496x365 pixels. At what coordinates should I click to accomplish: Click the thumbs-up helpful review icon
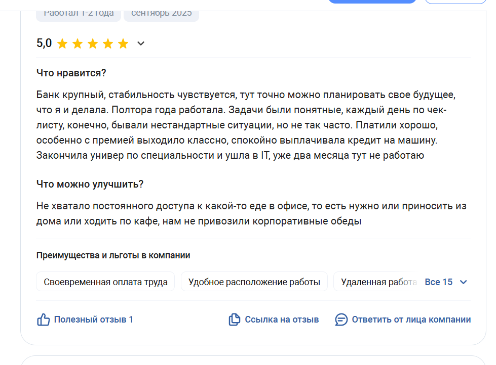click(44, 320)
